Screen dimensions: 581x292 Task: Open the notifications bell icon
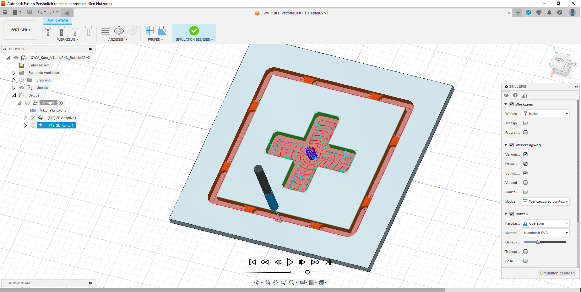tap(549, 12)
